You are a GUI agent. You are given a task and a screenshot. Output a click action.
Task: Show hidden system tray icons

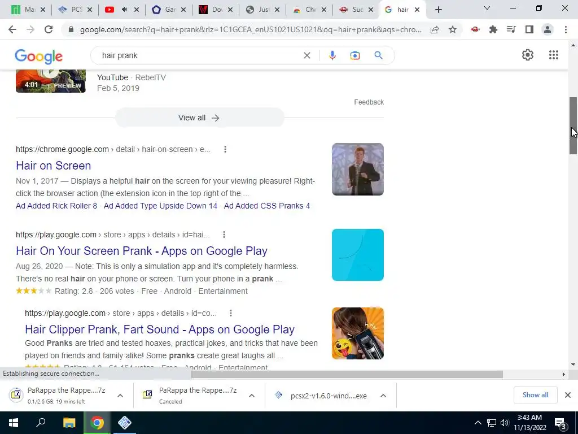(478, 423)
